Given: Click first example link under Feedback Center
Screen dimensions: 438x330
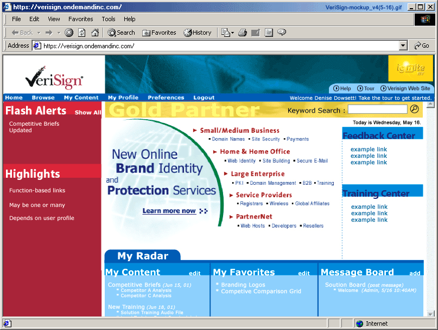Looking at the screenshot, I should (369, 149).
